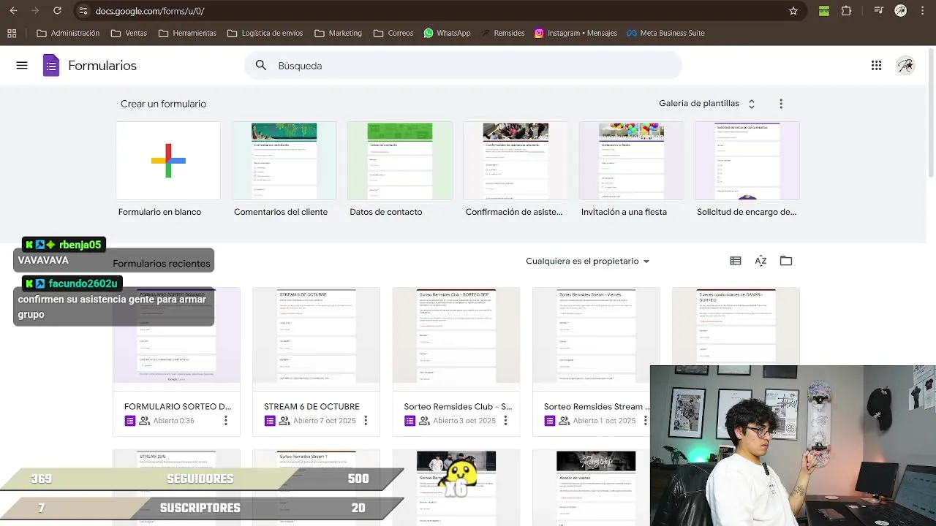
Task: Open template gallery more options menu
Action: coord(781,104)
